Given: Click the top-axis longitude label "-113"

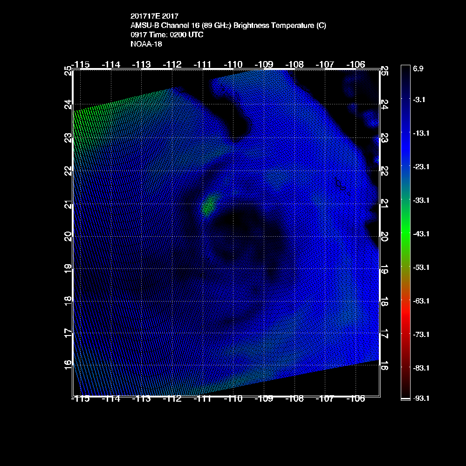Looking at the screenshot, I should coord(142,64).
